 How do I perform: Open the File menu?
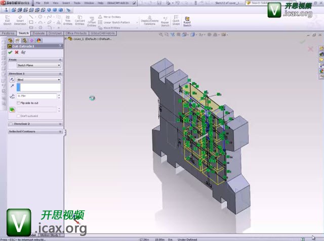(x=38, y=3)
